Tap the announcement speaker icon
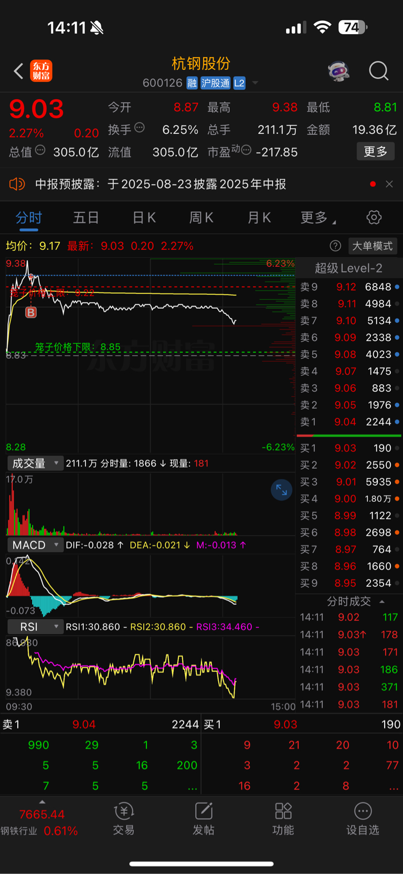Image resolution: width=403 pixels, height=874 pixels. pyautogui.click(x=17, y=184)
